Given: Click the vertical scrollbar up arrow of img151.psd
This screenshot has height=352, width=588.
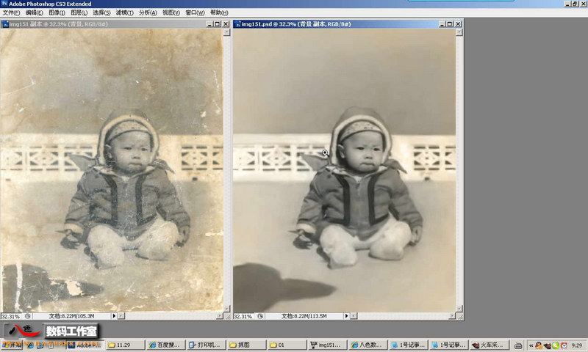Looking at the screenshot, I should [x=459, y=32].
